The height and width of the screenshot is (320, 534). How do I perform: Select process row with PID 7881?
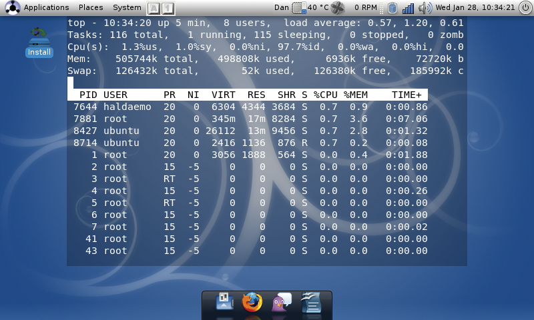click(x=250, y=119)
